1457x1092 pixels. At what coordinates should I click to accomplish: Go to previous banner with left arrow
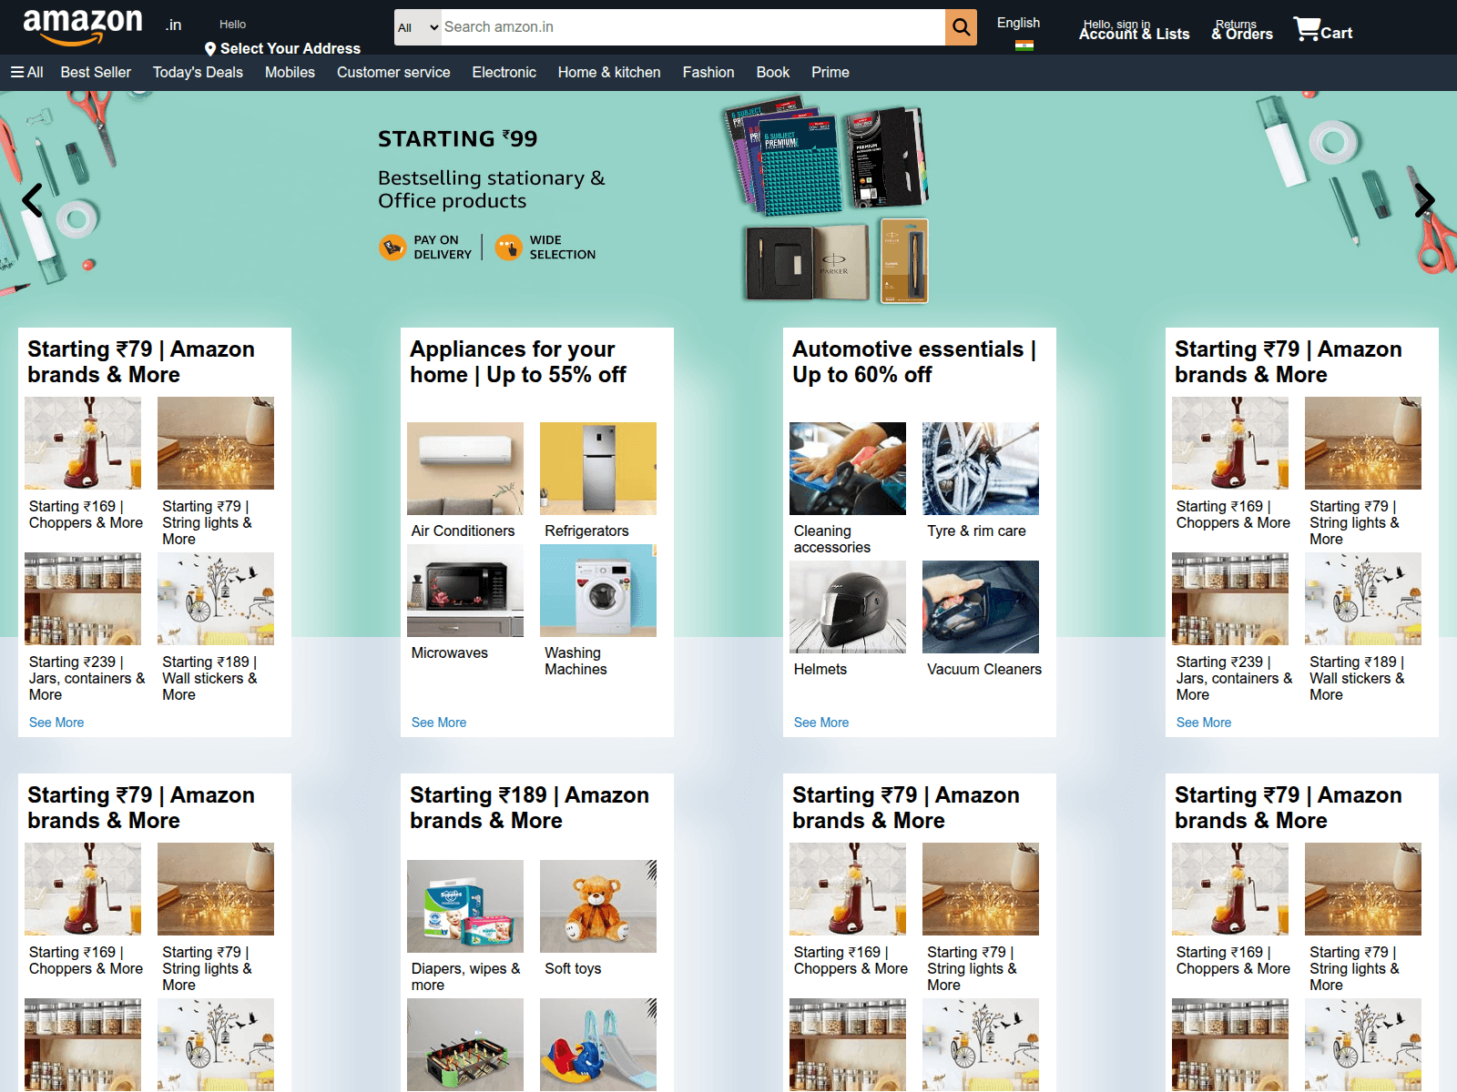coord(33,200)
